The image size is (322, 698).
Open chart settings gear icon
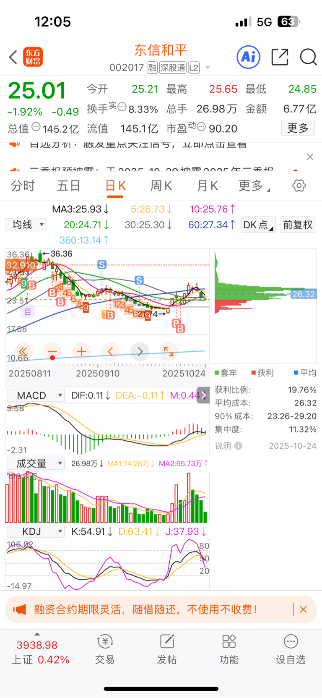tap(299, 186)
